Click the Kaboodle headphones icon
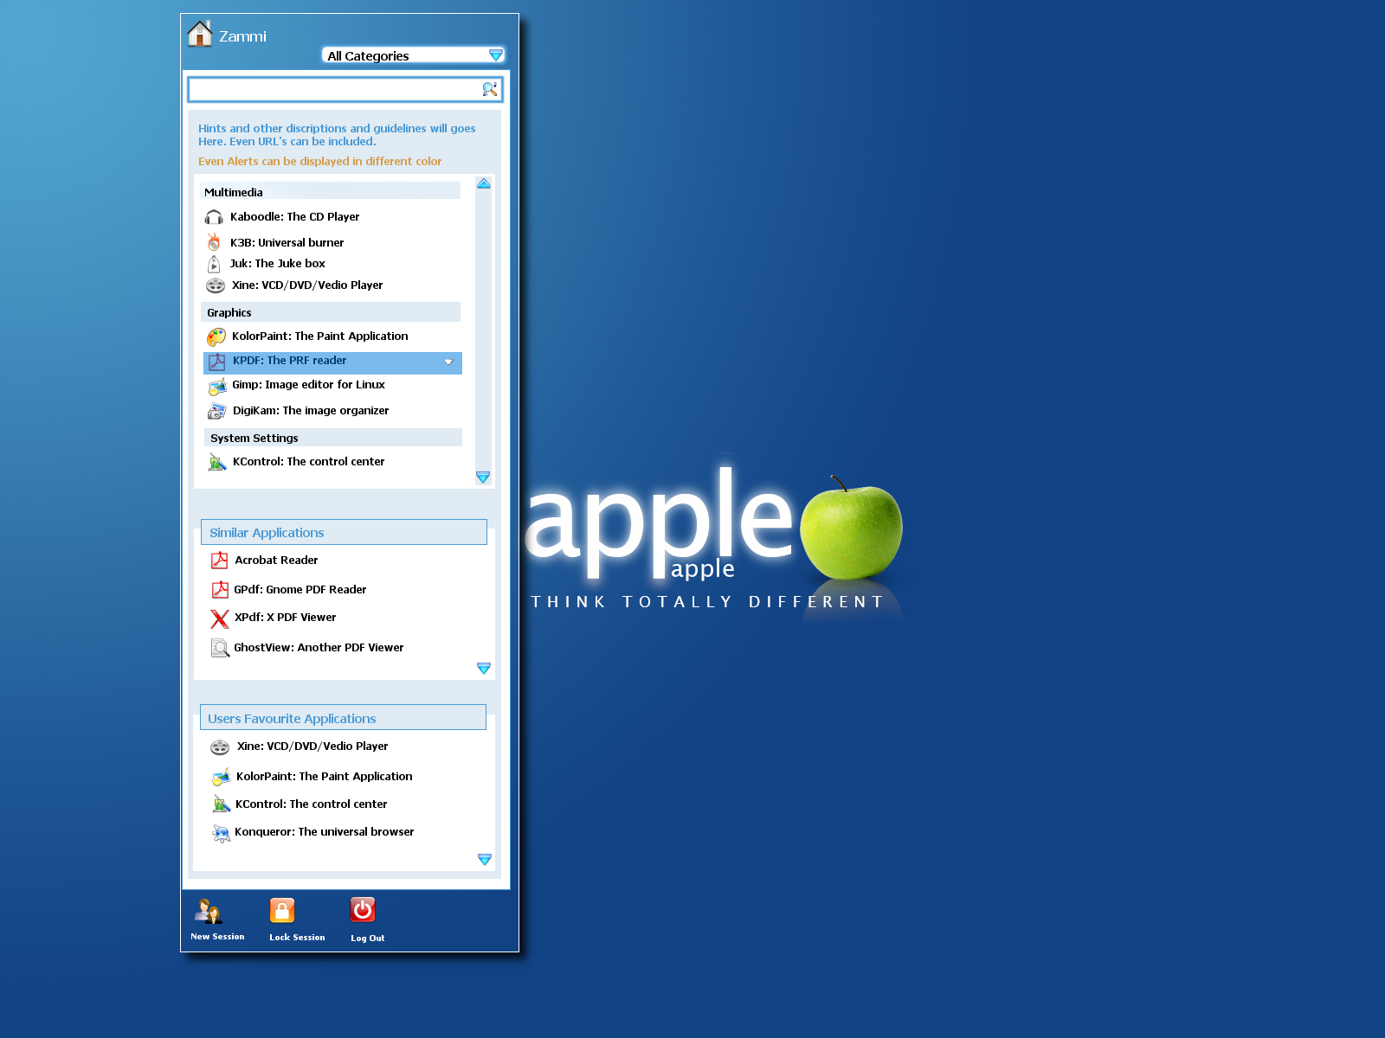Viewport: 1385px width, 1038px height. [214, 217]
